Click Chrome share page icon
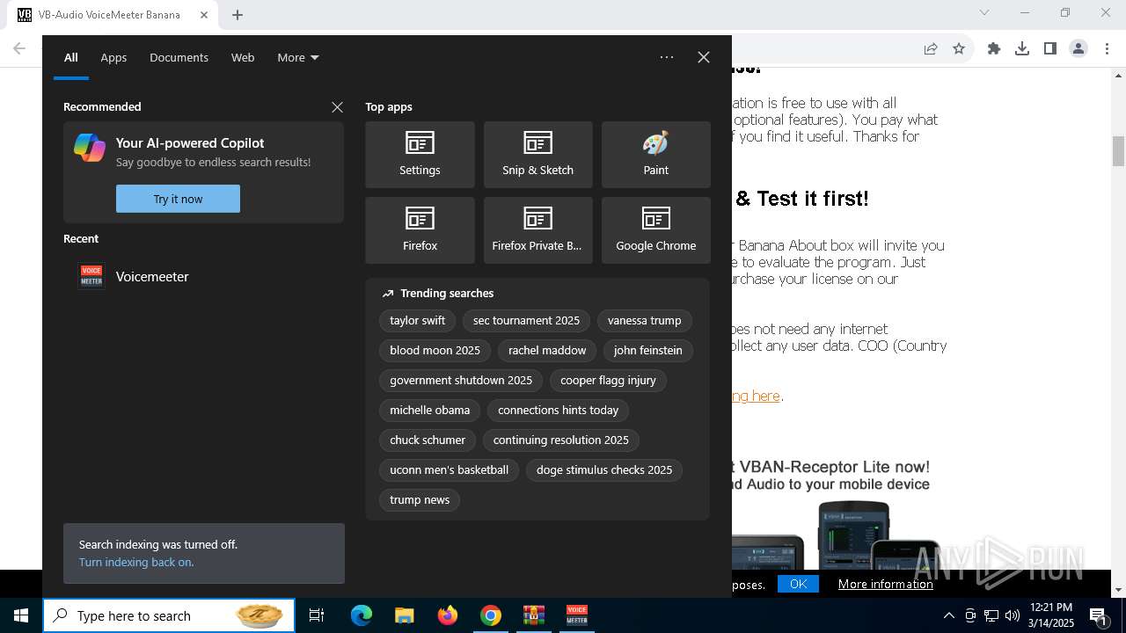Screen dimensions: 1126x633 pyautogui.click(x=931, y=49)
